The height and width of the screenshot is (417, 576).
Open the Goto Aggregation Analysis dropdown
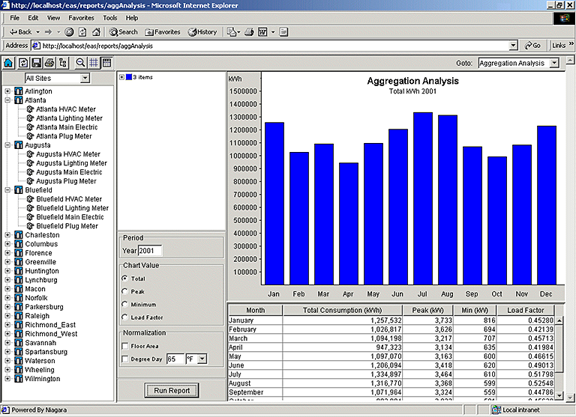[x=553, y=64]
